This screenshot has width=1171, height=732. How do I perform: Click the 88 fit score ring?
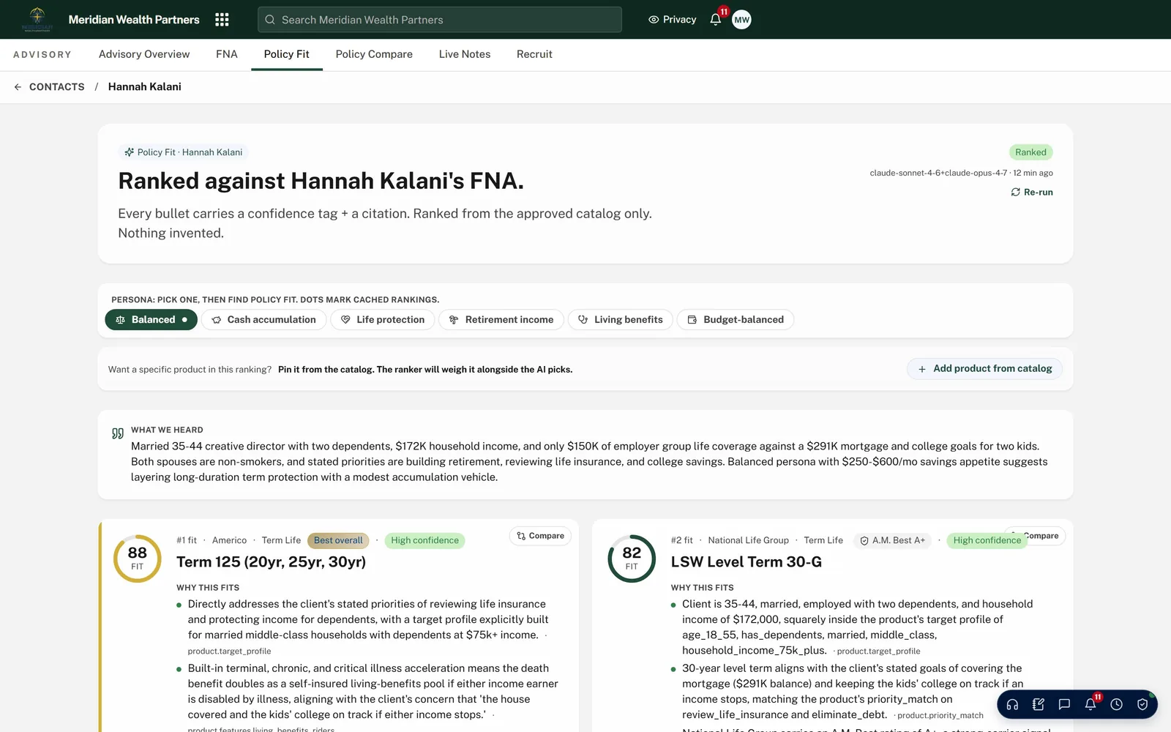[138, 559]
